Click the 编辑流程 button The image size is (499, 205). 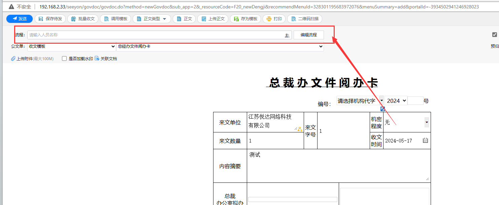(308, 35)
